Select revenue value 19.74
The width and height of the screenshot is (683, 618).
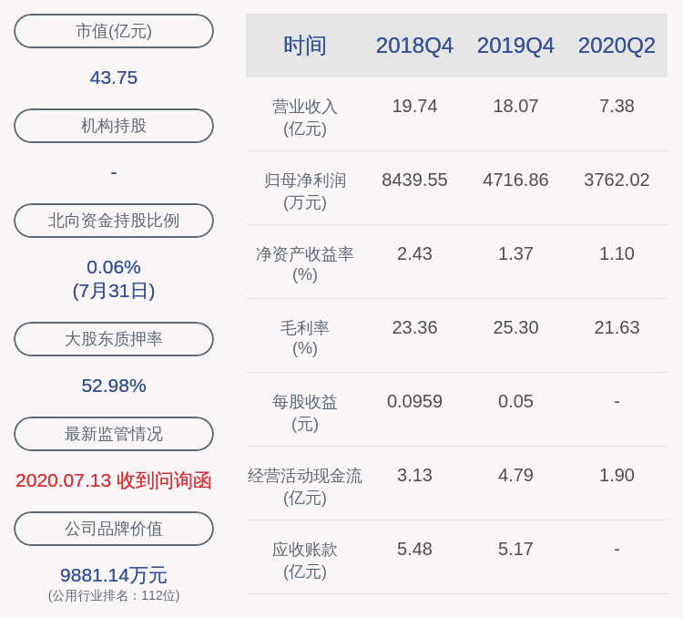click(414, 107)
